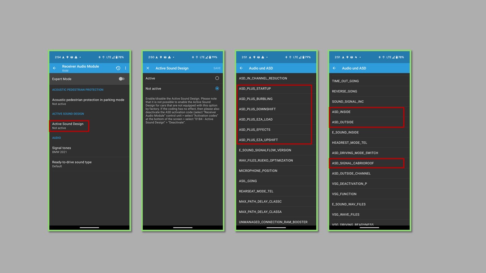
Task: Open MAX_PATH_DELAY_CLASSC entry
Action: point(276,201)
